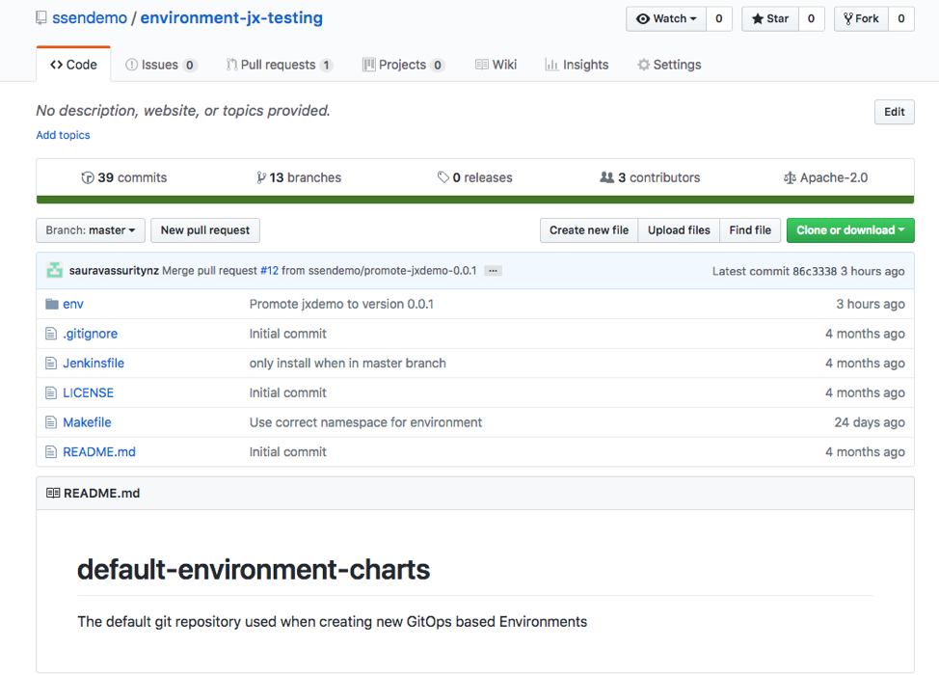This screenshot has height=675, width=939.
Task: Click the .gitignore file icon
Action: [51, 334]
